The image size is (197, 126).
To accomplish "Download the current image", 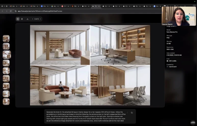I will point(28,19).
